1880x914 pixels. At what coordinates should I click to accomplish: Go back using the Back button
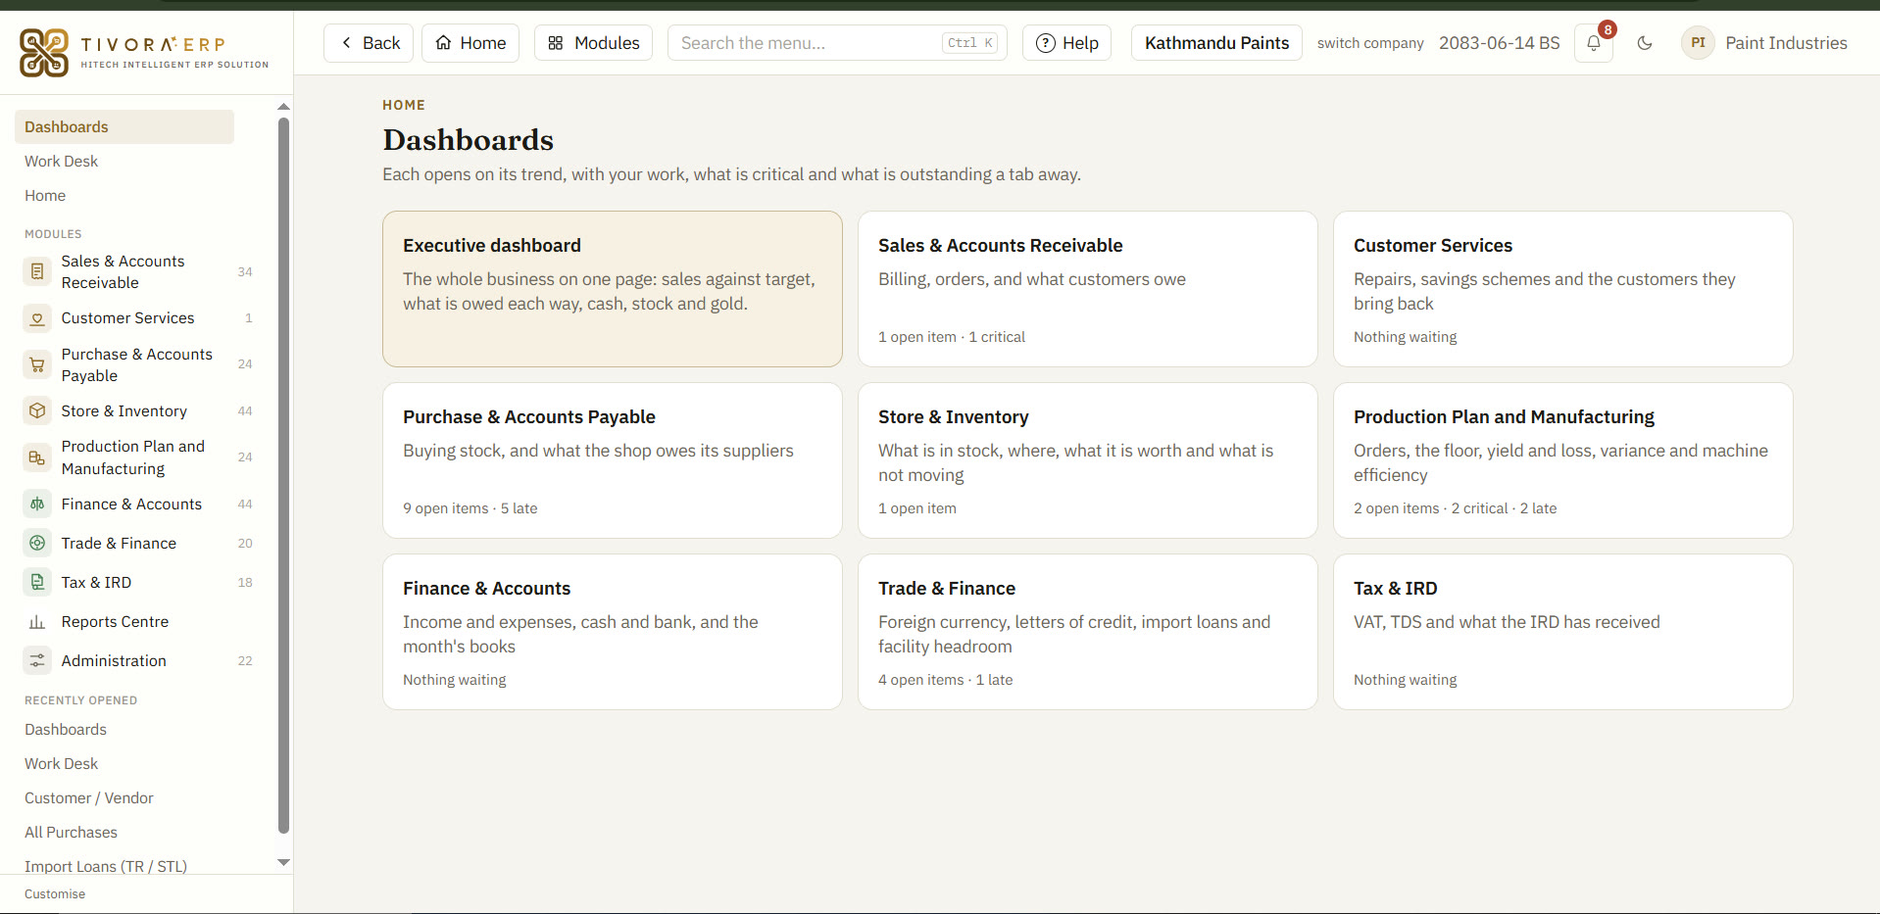[369, 43]
